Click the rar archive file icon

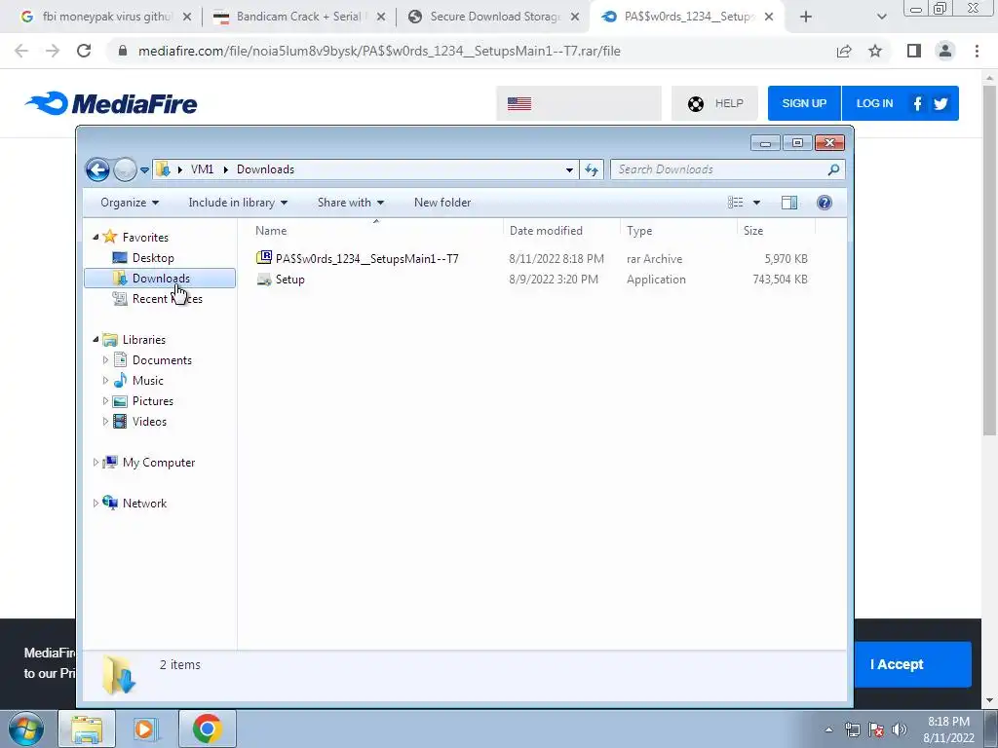coord(263,257)
